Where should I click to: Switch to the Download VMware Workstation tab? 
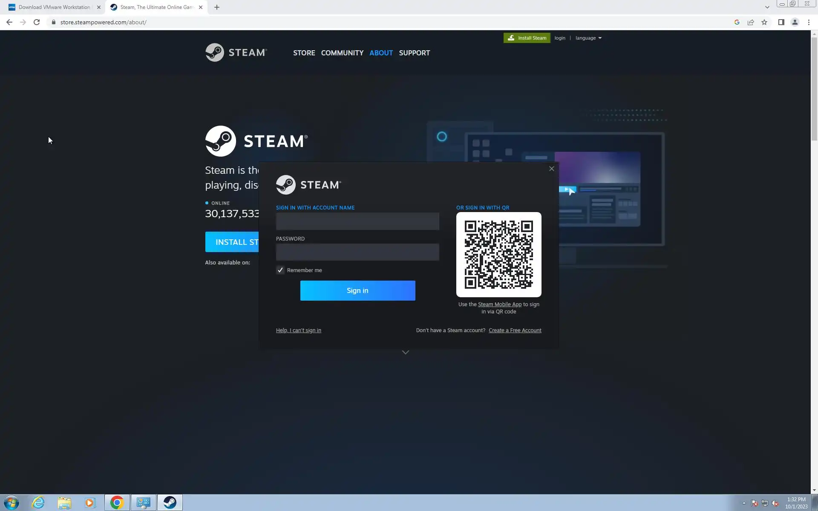pyautogui.click(x=54, y=7)
